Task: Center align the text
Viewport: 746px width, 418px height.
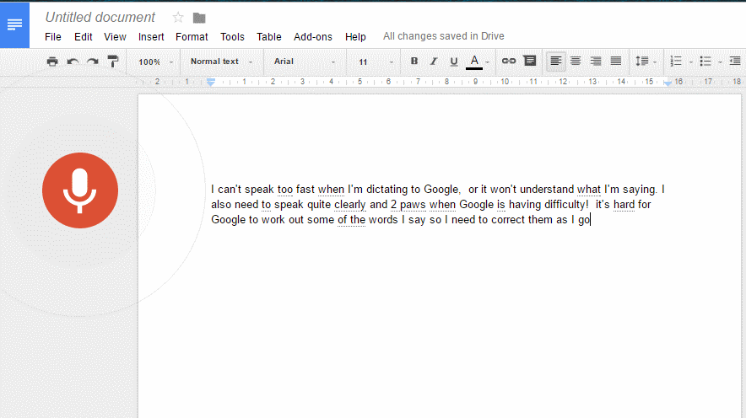Action: pos(576,61)
